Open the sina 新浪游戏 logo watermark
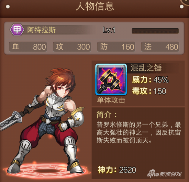This screenshot has height=182, width=189. tap(164, 173)
